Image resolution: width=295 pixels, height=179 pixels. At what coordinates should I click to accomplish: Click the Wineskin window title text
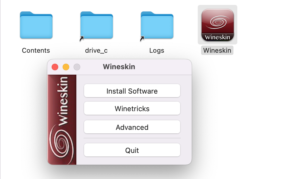pos(119,66)
